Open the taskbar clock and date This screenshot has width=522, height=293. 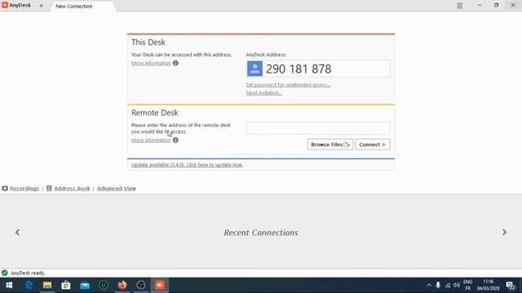(x=488, y=286)
